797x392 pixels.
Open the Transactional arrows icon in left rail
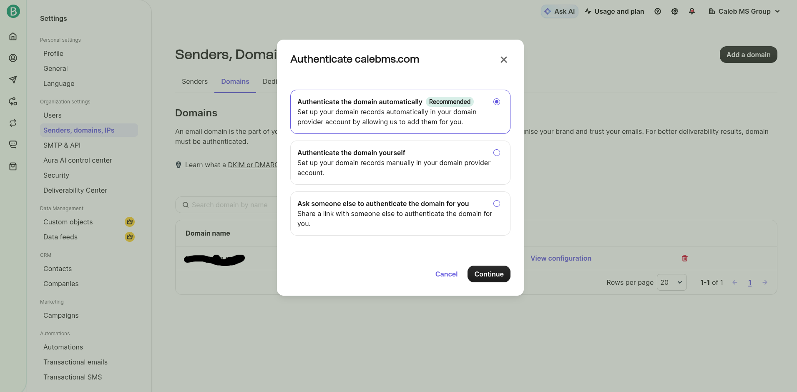point(13,123)
